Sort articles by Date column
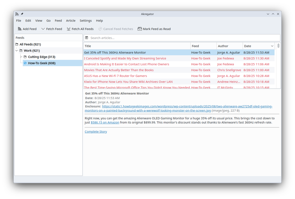Screen dimensions: 295x199 (258, 46)
